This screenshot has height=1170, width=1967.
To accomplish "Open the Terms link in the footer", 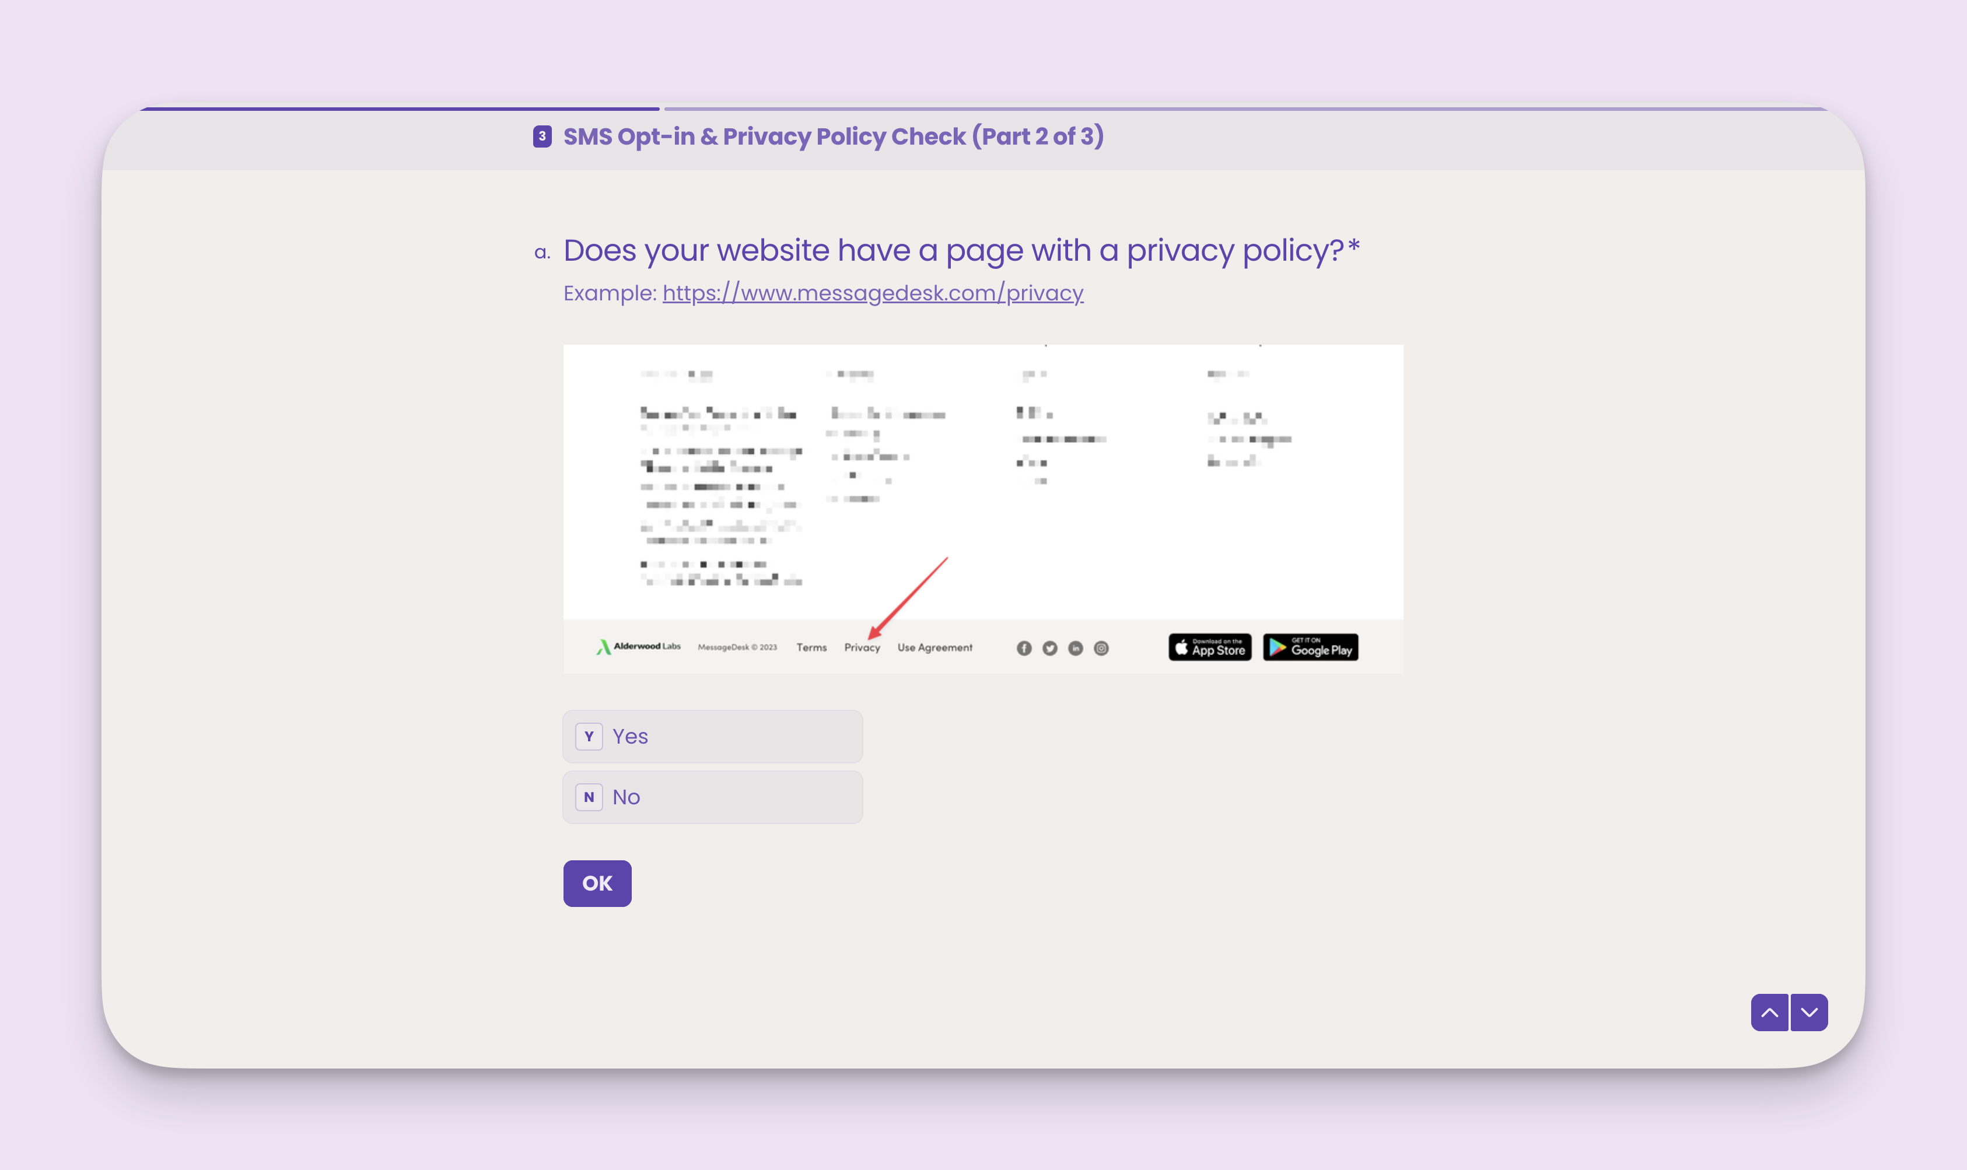I will tap(813, 647).
